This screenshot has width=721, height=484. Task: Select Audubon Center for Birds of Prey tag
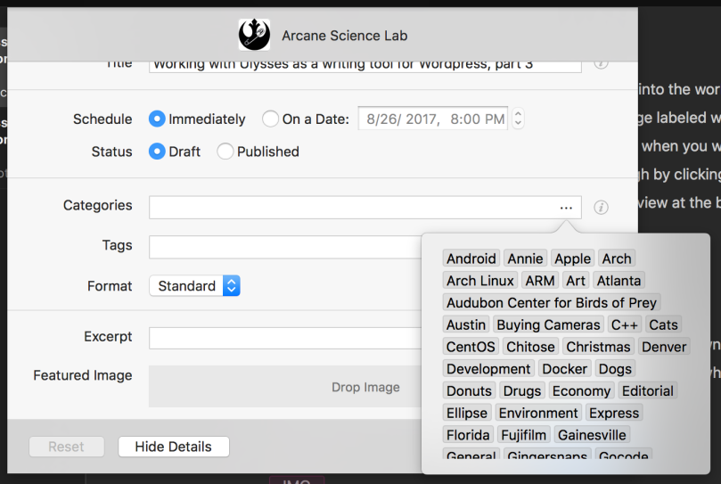[x=552, y=303]
